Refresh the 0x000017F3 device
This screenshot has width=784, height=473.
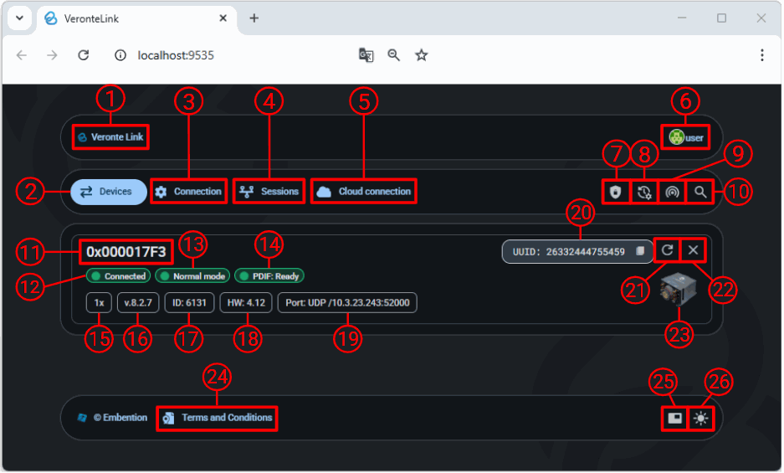[x=666, y=250]
